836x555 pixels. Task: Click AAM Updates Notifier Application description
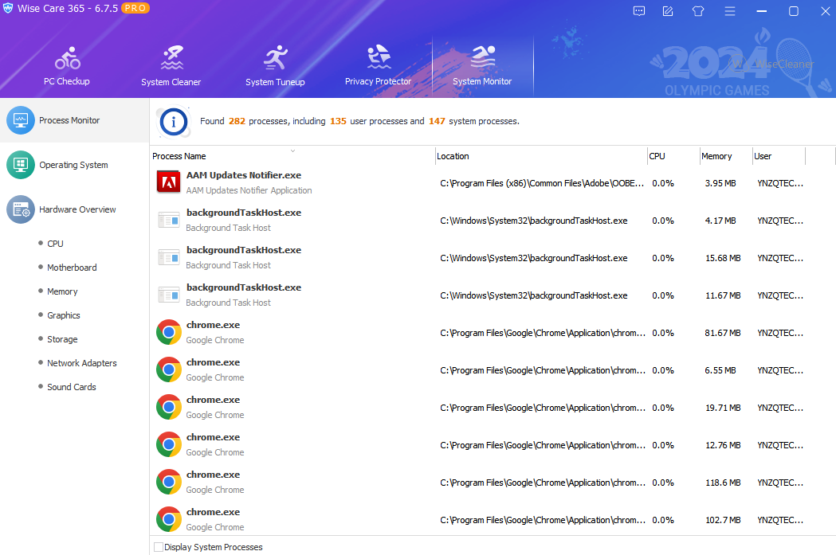tap(249, 190)
